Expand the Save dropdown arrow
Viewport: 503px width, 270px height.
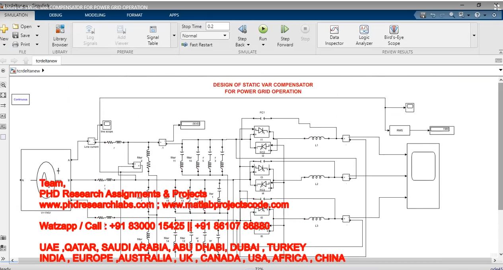pyautogui.click(x=37, y=35)
